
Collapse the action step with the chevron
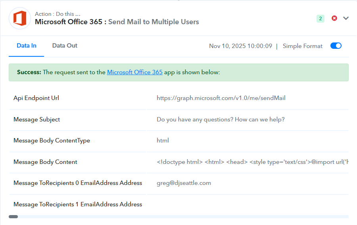pos(346,18)
